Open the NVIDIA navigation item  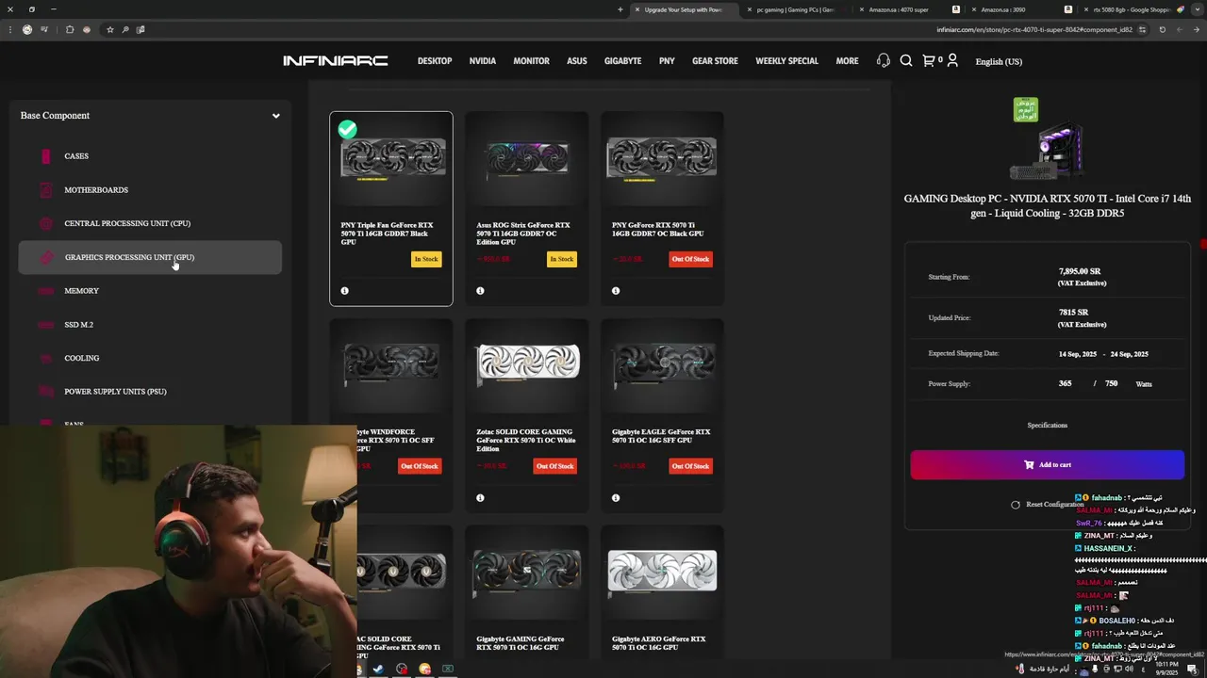[x=483, y=61]
